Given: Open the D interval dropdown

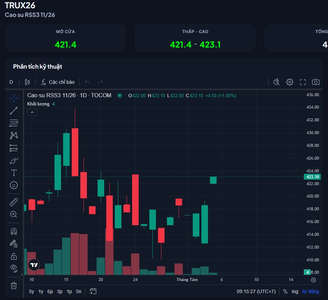Looking at the screenshot, I should 11,82.
